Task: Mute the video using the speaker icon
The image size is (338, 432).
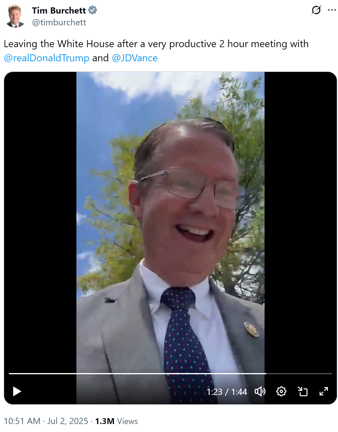Action: (260, 391)
